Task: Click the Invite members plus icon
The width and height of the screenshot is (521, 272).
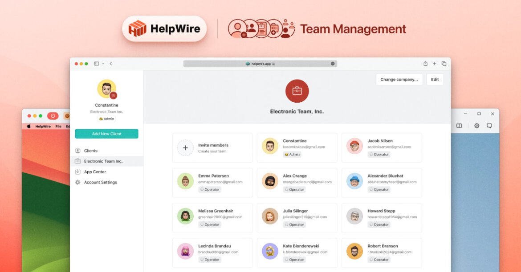Action: [185, 148]
